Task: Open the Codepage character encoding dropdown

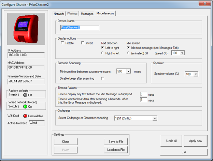Action: [155, 118]
